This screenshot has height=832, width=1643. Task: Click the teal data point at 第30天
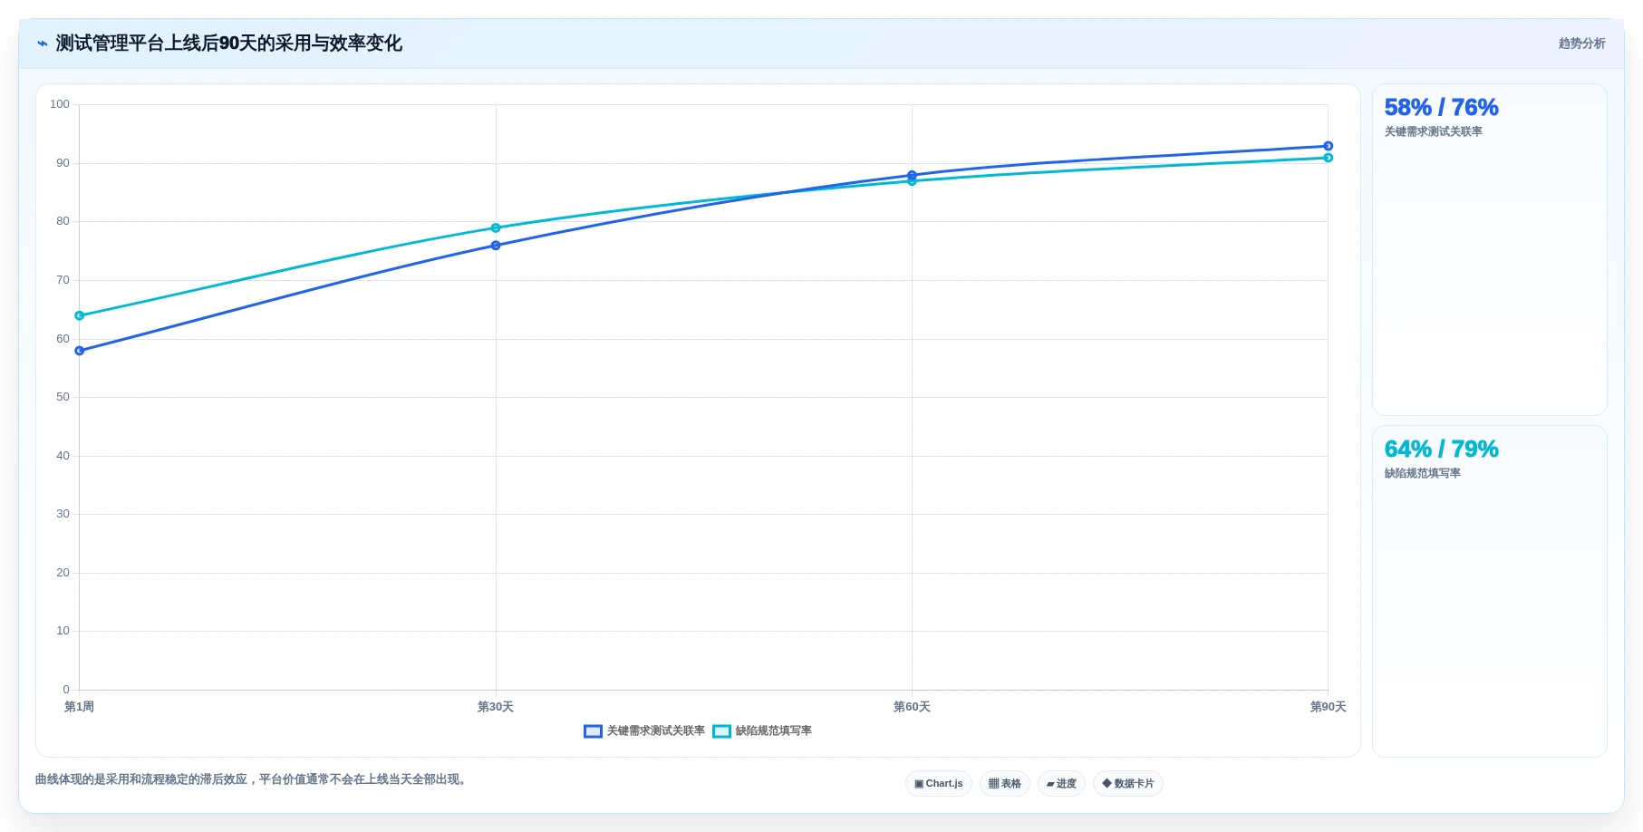pos(496,228)
